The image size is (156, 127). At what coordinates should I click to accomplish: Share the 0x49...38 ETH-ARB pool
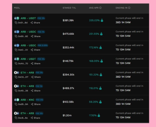click(x=36, y=91)
